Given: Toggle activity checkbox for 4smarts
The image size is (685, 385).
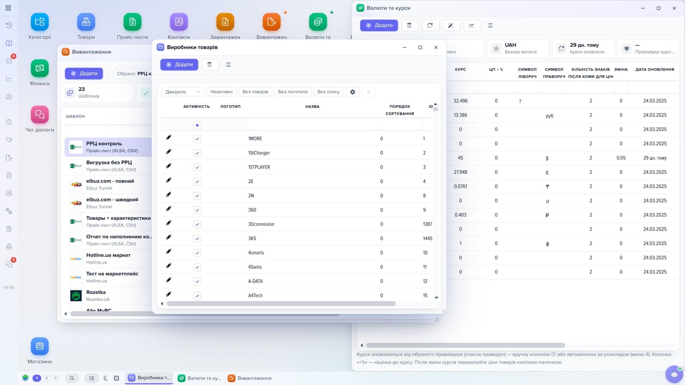Looking at the screenshot, I should point(197,253).
